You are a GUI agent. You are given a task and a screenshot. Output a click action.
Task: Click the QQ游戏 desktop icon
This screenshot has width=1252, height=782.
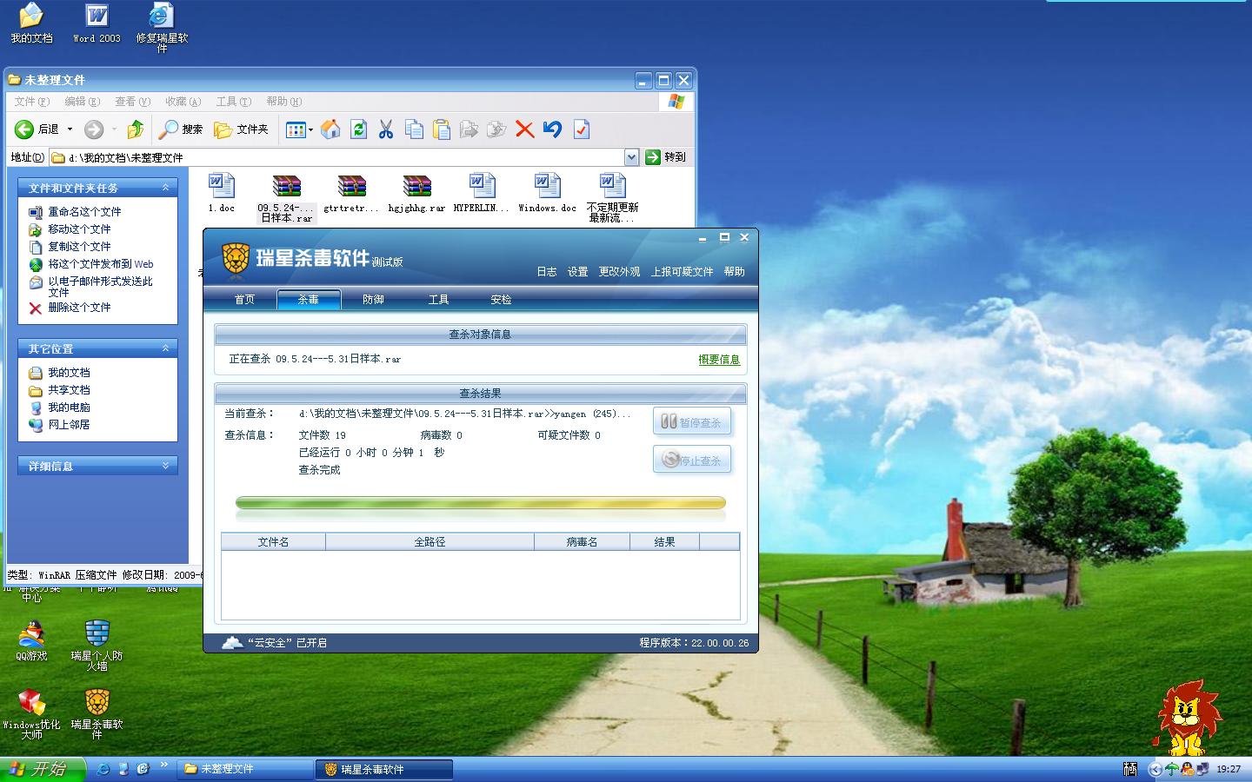coord(31,633)
